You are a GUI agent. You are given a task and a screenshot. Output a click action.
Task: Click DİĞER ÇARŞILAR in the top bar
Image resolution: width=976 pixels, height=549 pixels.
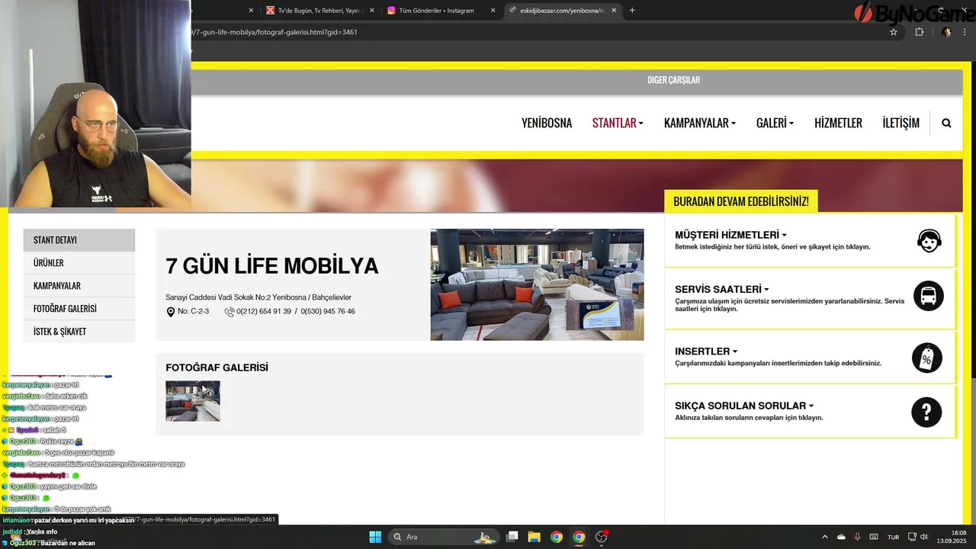(x=673, y=80)
